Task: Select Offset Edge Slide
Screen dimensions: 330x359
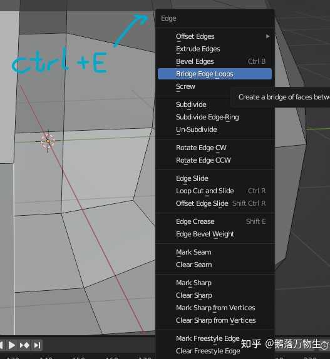Action: [x=215, y=203]
